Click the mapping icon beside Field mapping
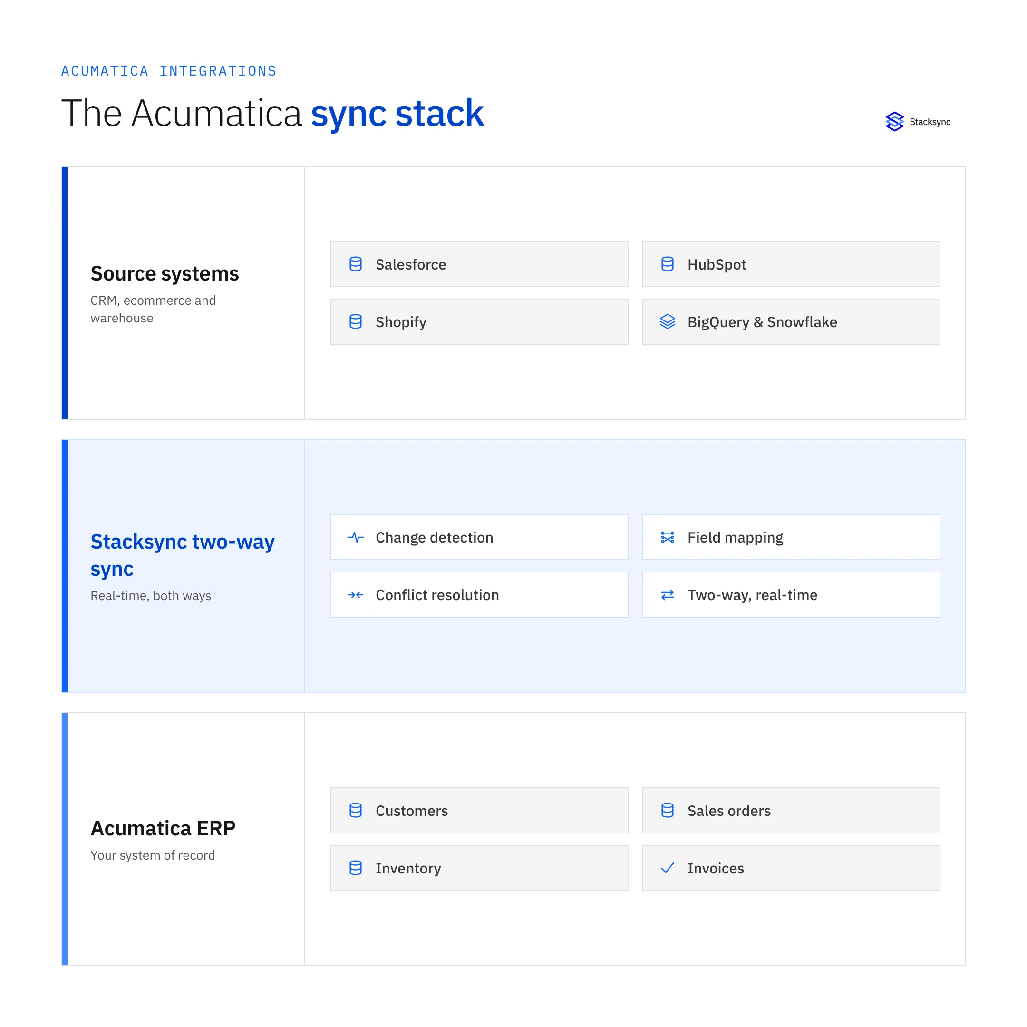Screen dimensions: 1027x1027 click(667, 537)
